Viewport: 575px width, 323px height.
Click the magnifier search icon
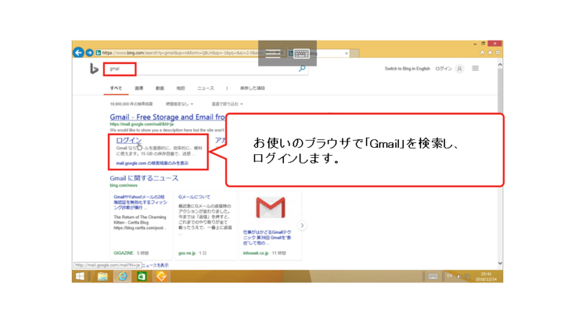coord(302,68)
